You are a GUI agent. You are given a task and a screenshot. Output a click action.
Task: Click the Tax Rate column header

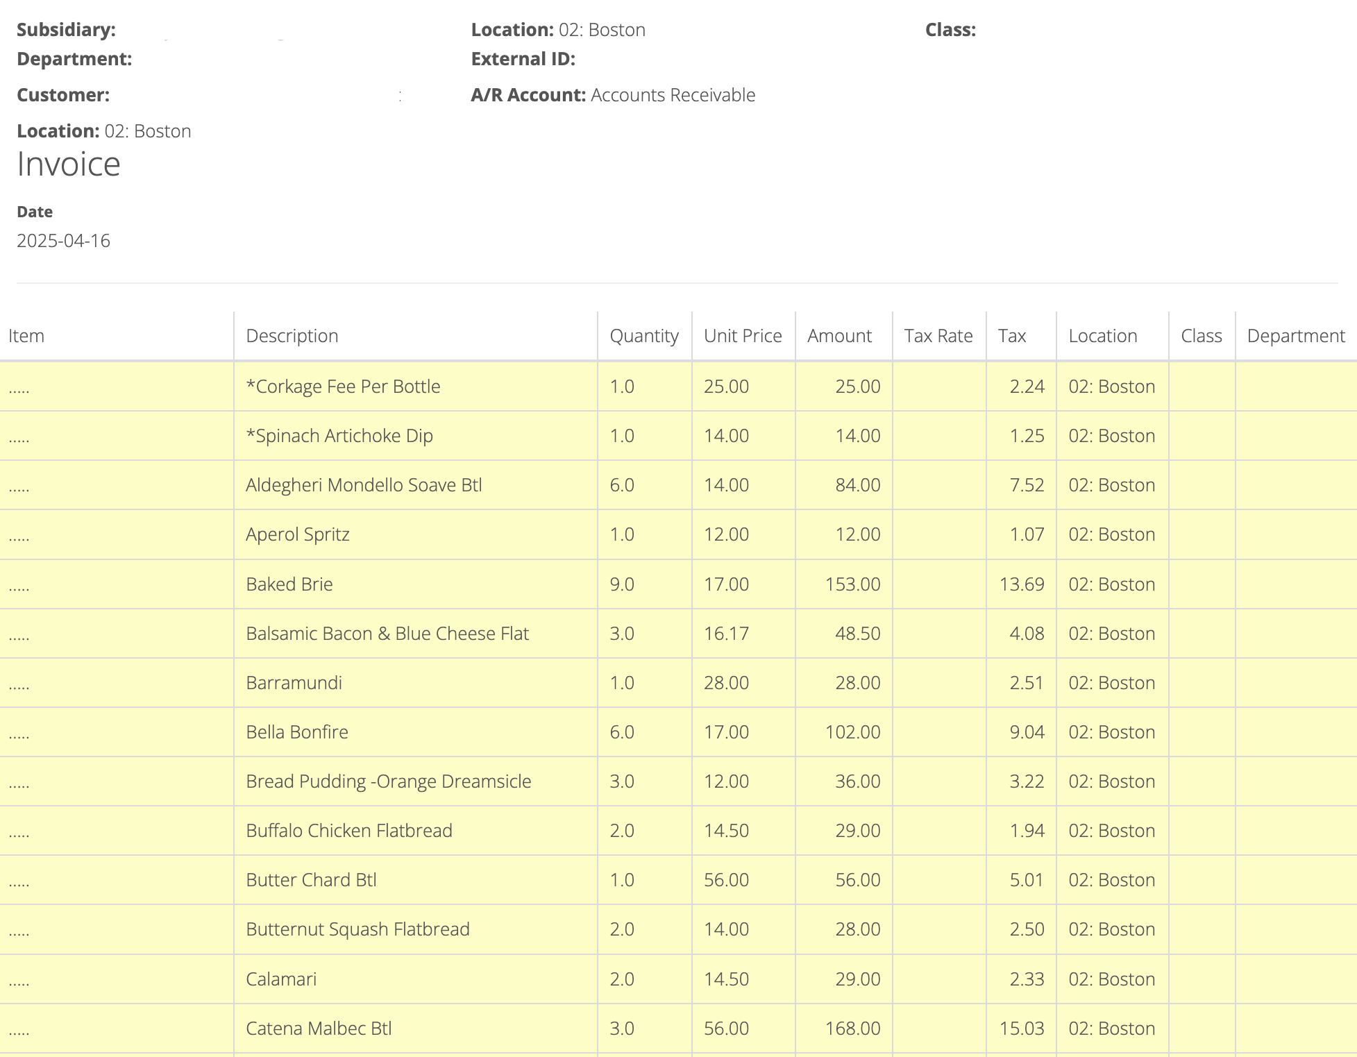click(x=938, y=336)
